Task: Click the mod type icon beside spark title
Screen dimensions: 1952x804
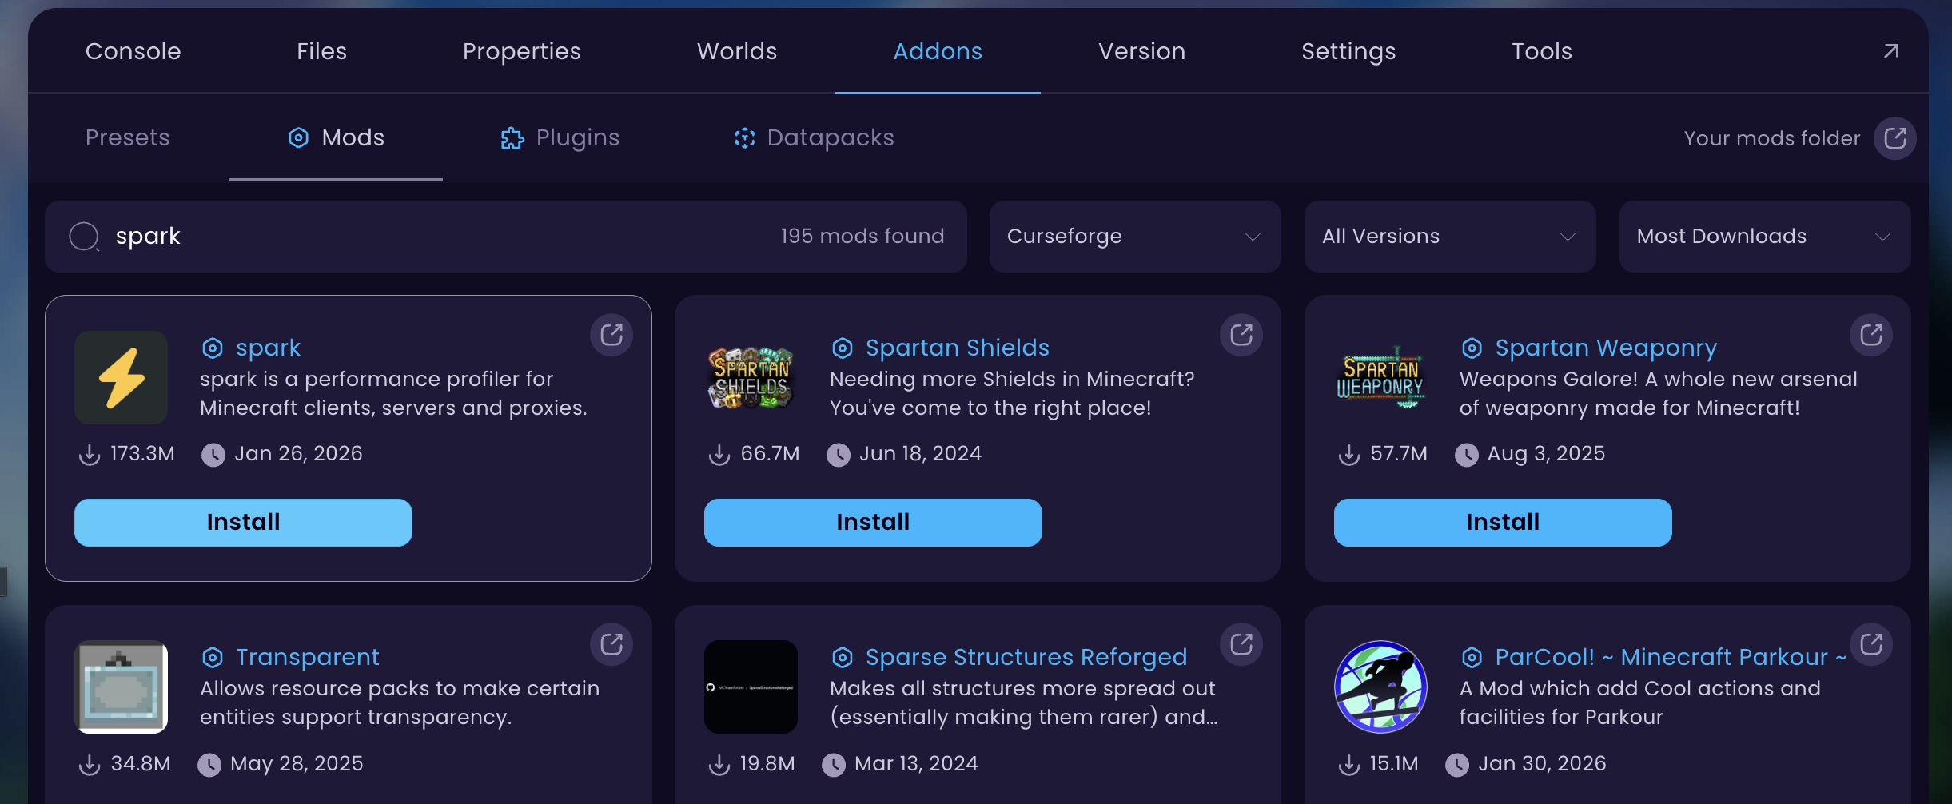Action: tap(213, 348)
